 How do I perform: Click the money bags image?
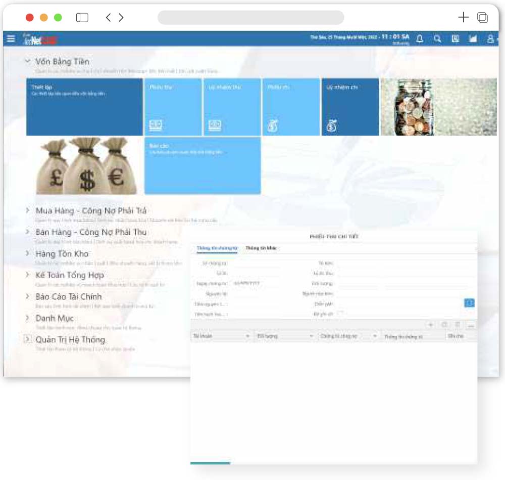tap(86, 166)
